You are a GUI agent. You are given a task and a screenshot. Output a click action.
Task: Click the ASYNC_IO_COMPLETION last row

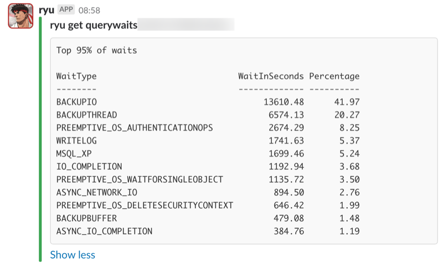(x=208, y=232)
